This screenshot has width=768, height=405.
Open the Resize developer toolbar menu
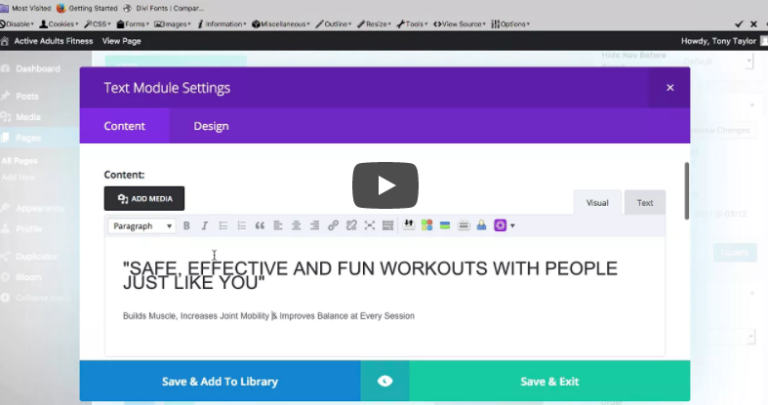374,24
